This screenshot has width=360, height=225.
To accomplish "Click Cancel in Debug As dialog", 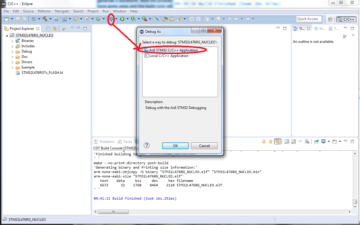I will pyautogui.click(x=204, y=146).
